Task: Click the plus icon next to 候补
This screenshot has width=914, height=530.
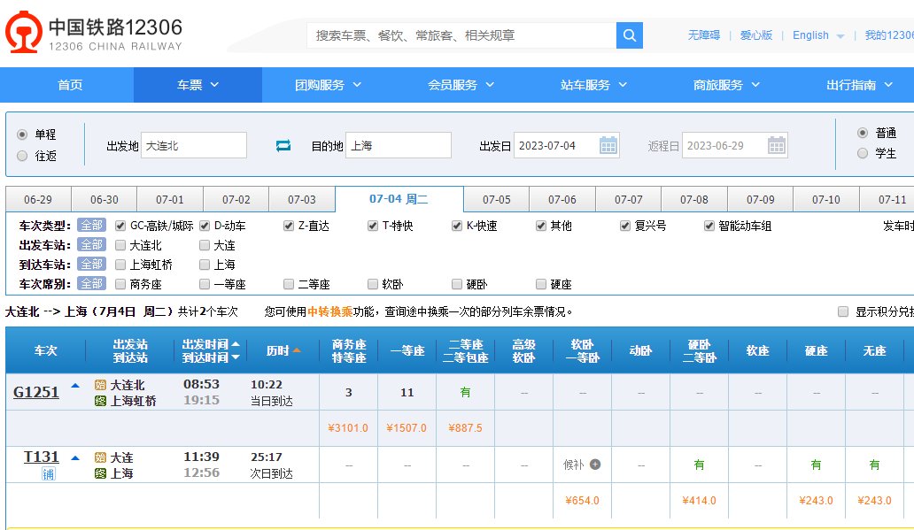Action: click(595, 465)
